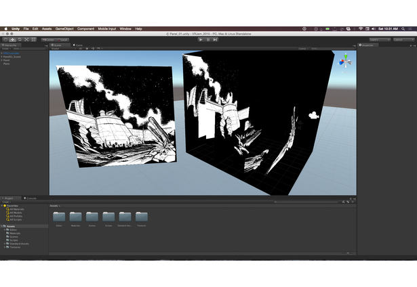Collapse the Assets tree root
417x287 pixels.
pyautogui.click(x=2, y=226)
